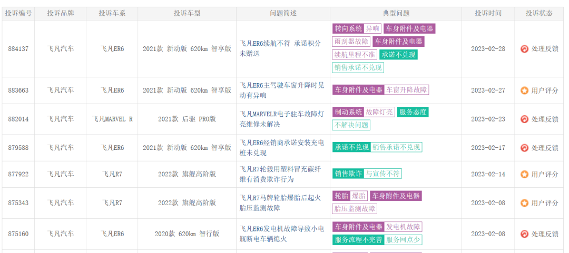Viewport: 569px width, 253px height.
Task: Click complaint number 882014
Action: 18,119
